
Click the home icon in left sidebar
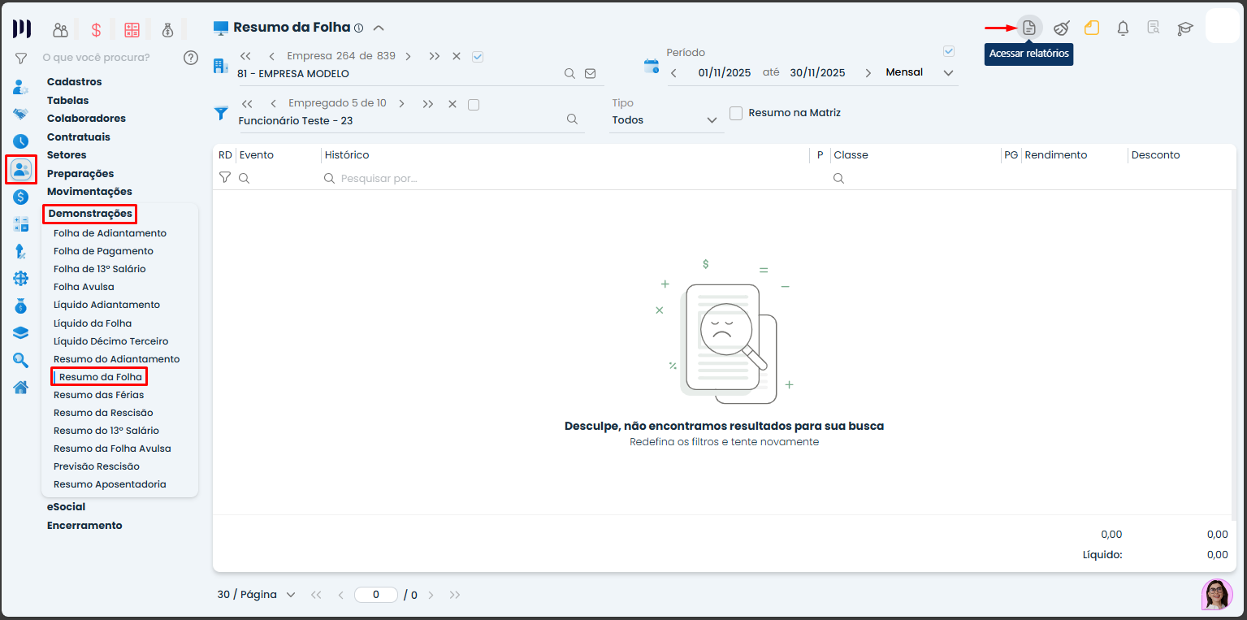pos(20,388)
